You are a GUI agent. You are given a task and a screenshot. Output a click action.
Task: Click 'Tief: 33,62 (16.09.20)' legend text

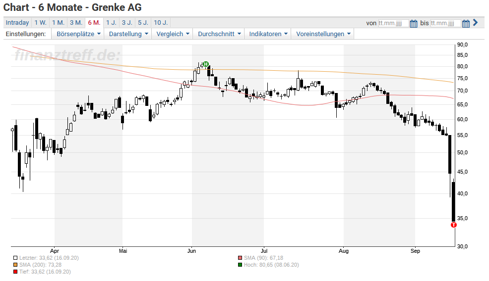coord(45,272)
